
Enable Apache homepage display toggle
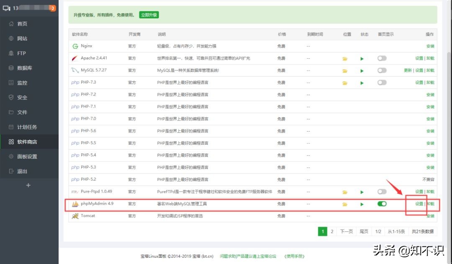[x=382, y=58]
